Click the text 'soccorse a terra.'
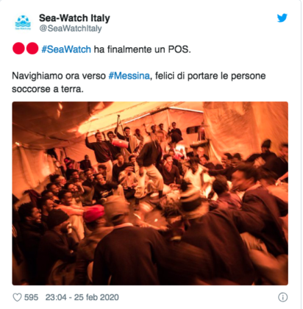The image size is (303, 309). click(48, 89)
